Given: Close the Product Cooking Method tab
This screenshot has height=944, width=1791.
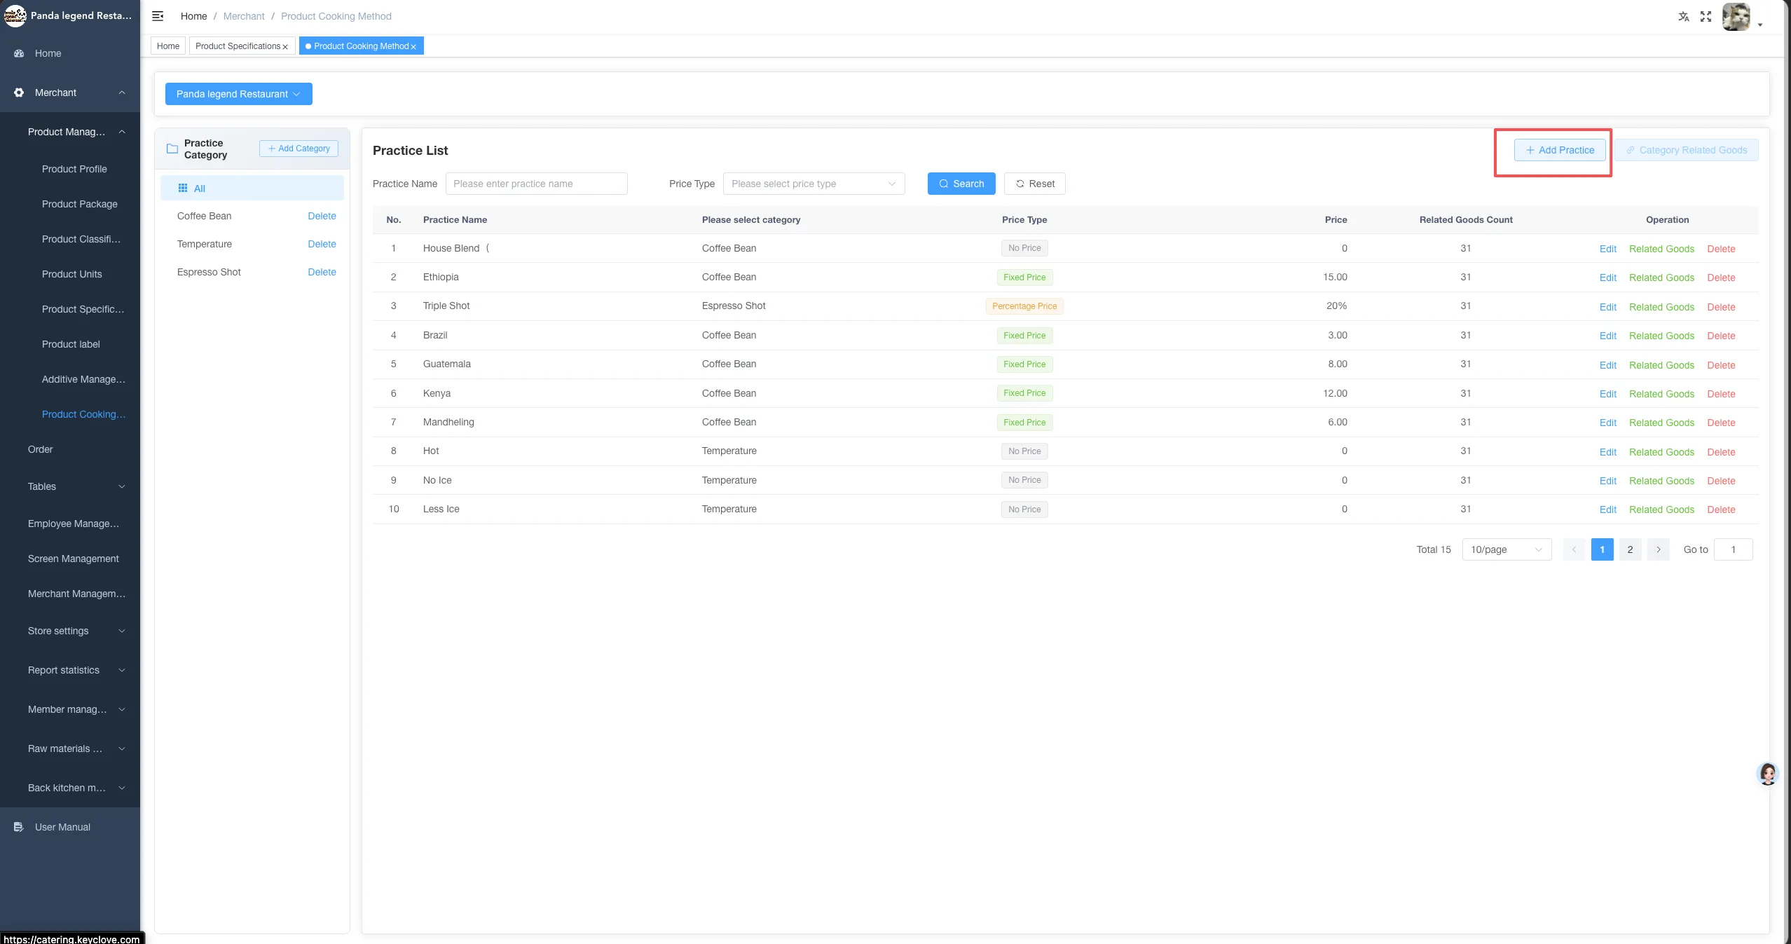Looking at the screenshot, I should pos(413,47).
